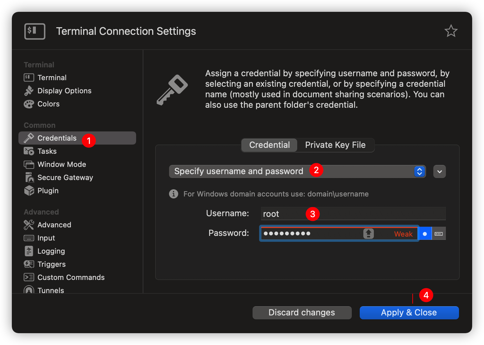Viewport: 484px width, 345px height.
Task: Click the password generator icon
Action: point(368,234)
